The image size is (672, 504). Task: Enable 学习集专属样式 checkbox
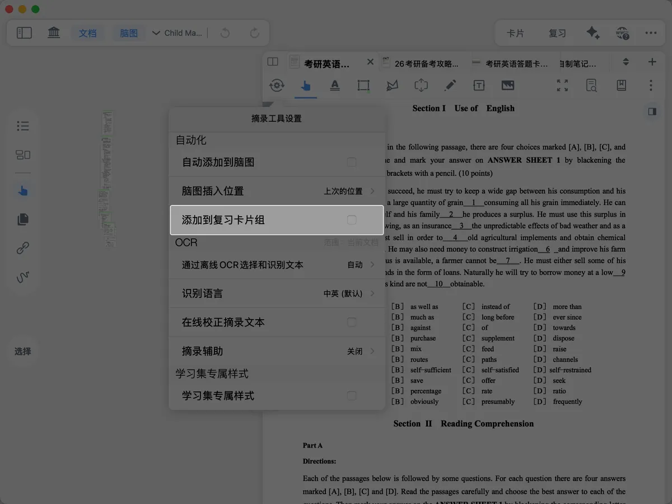(352, 396)
